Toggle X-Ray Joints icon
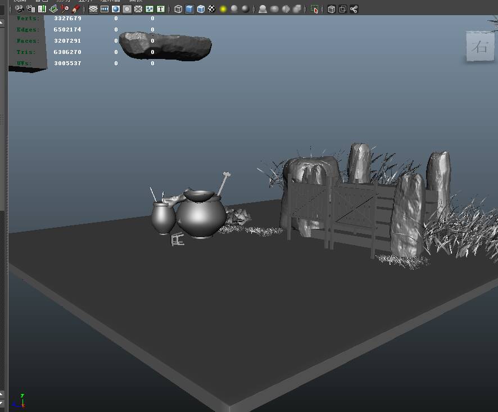The image size is (498, 412). coord(354,9)
